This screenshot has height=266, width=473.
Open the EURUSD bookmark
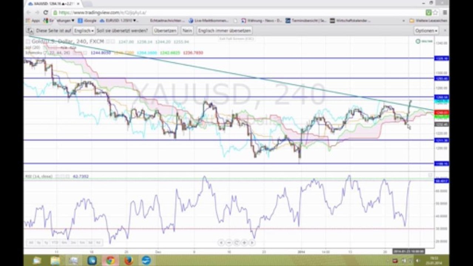click(119, 21)
